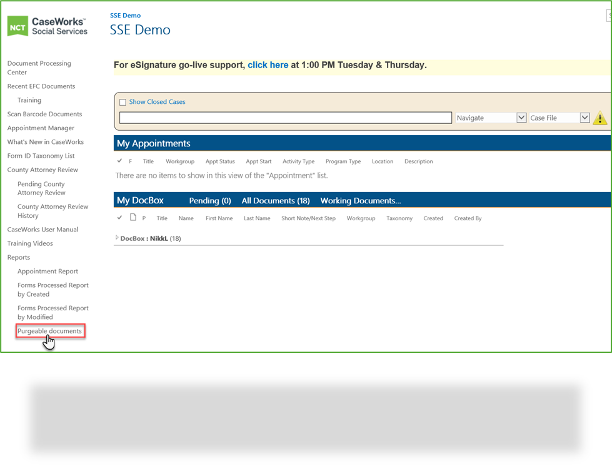Sort DocBox by Short Note/Next Step column

pyautogui.click(x=308, y=218)
